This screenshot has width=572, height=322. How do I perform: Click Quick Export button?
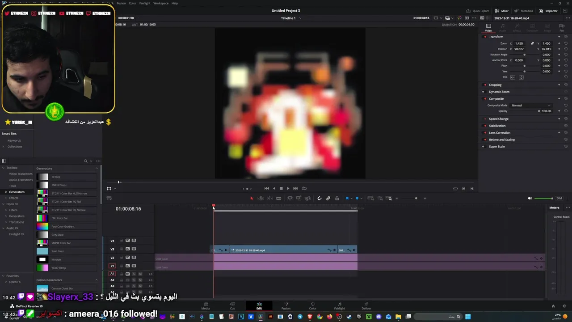477,11
